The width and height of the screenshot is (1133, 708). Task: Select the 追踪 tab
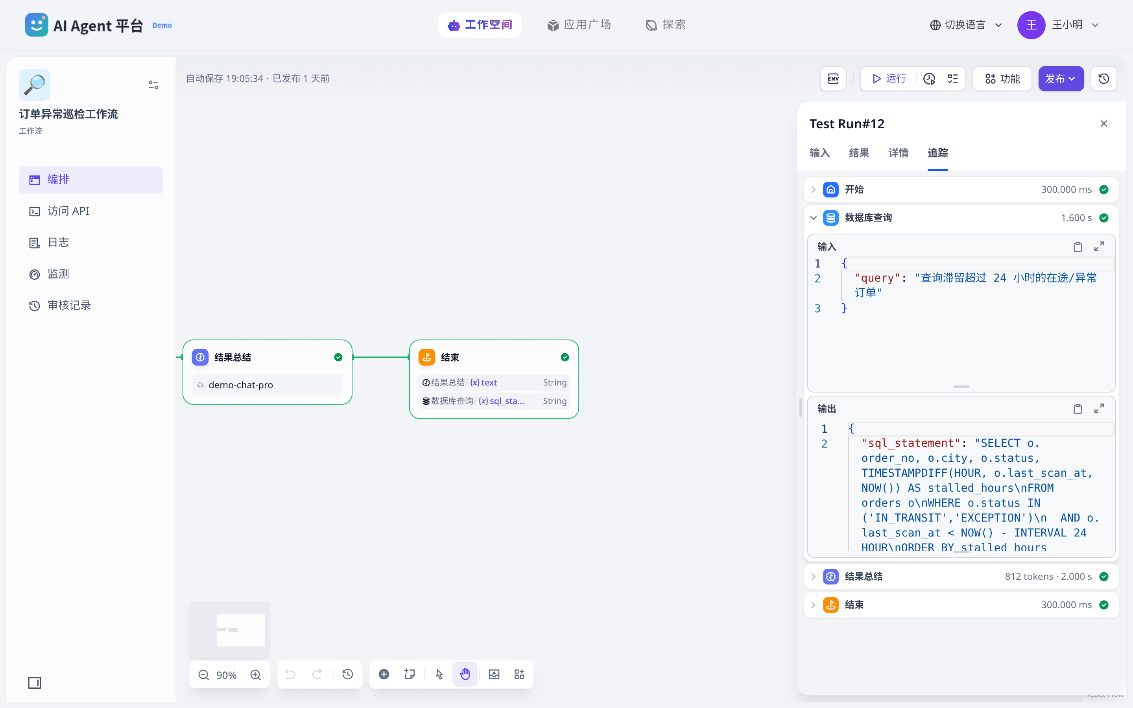[x=937, y=153]
